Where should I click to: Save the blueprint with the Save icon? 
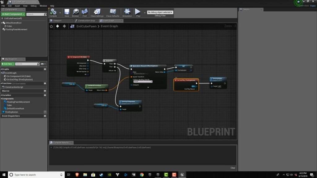coord(67,12)
